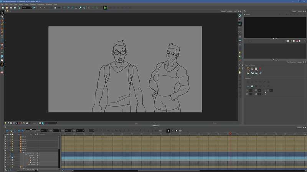Screen dimensions: 307x172
Task: Pick the Brush tool in left toolbar
Action: (2, 21)
